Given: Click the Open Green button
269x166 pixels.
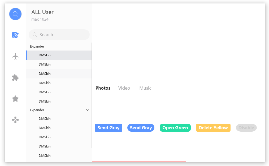Looking at the screenshot, I should coord(175,128).
